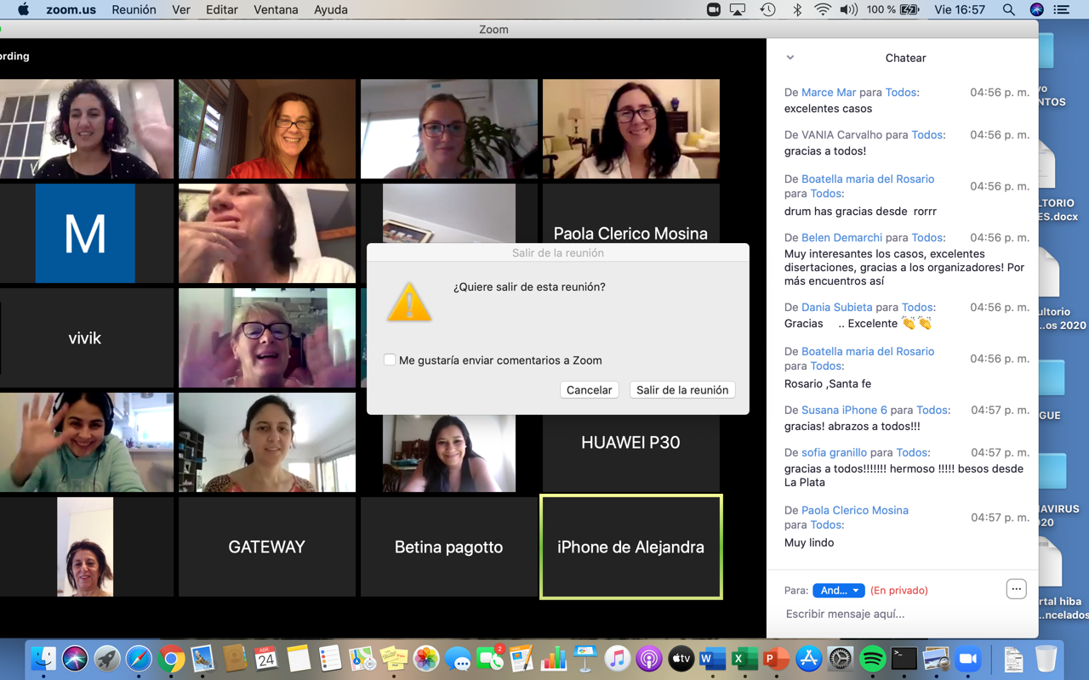Open Terminal from the dock
Viewport: 1089px width, 680px height.
click(904, 659)
